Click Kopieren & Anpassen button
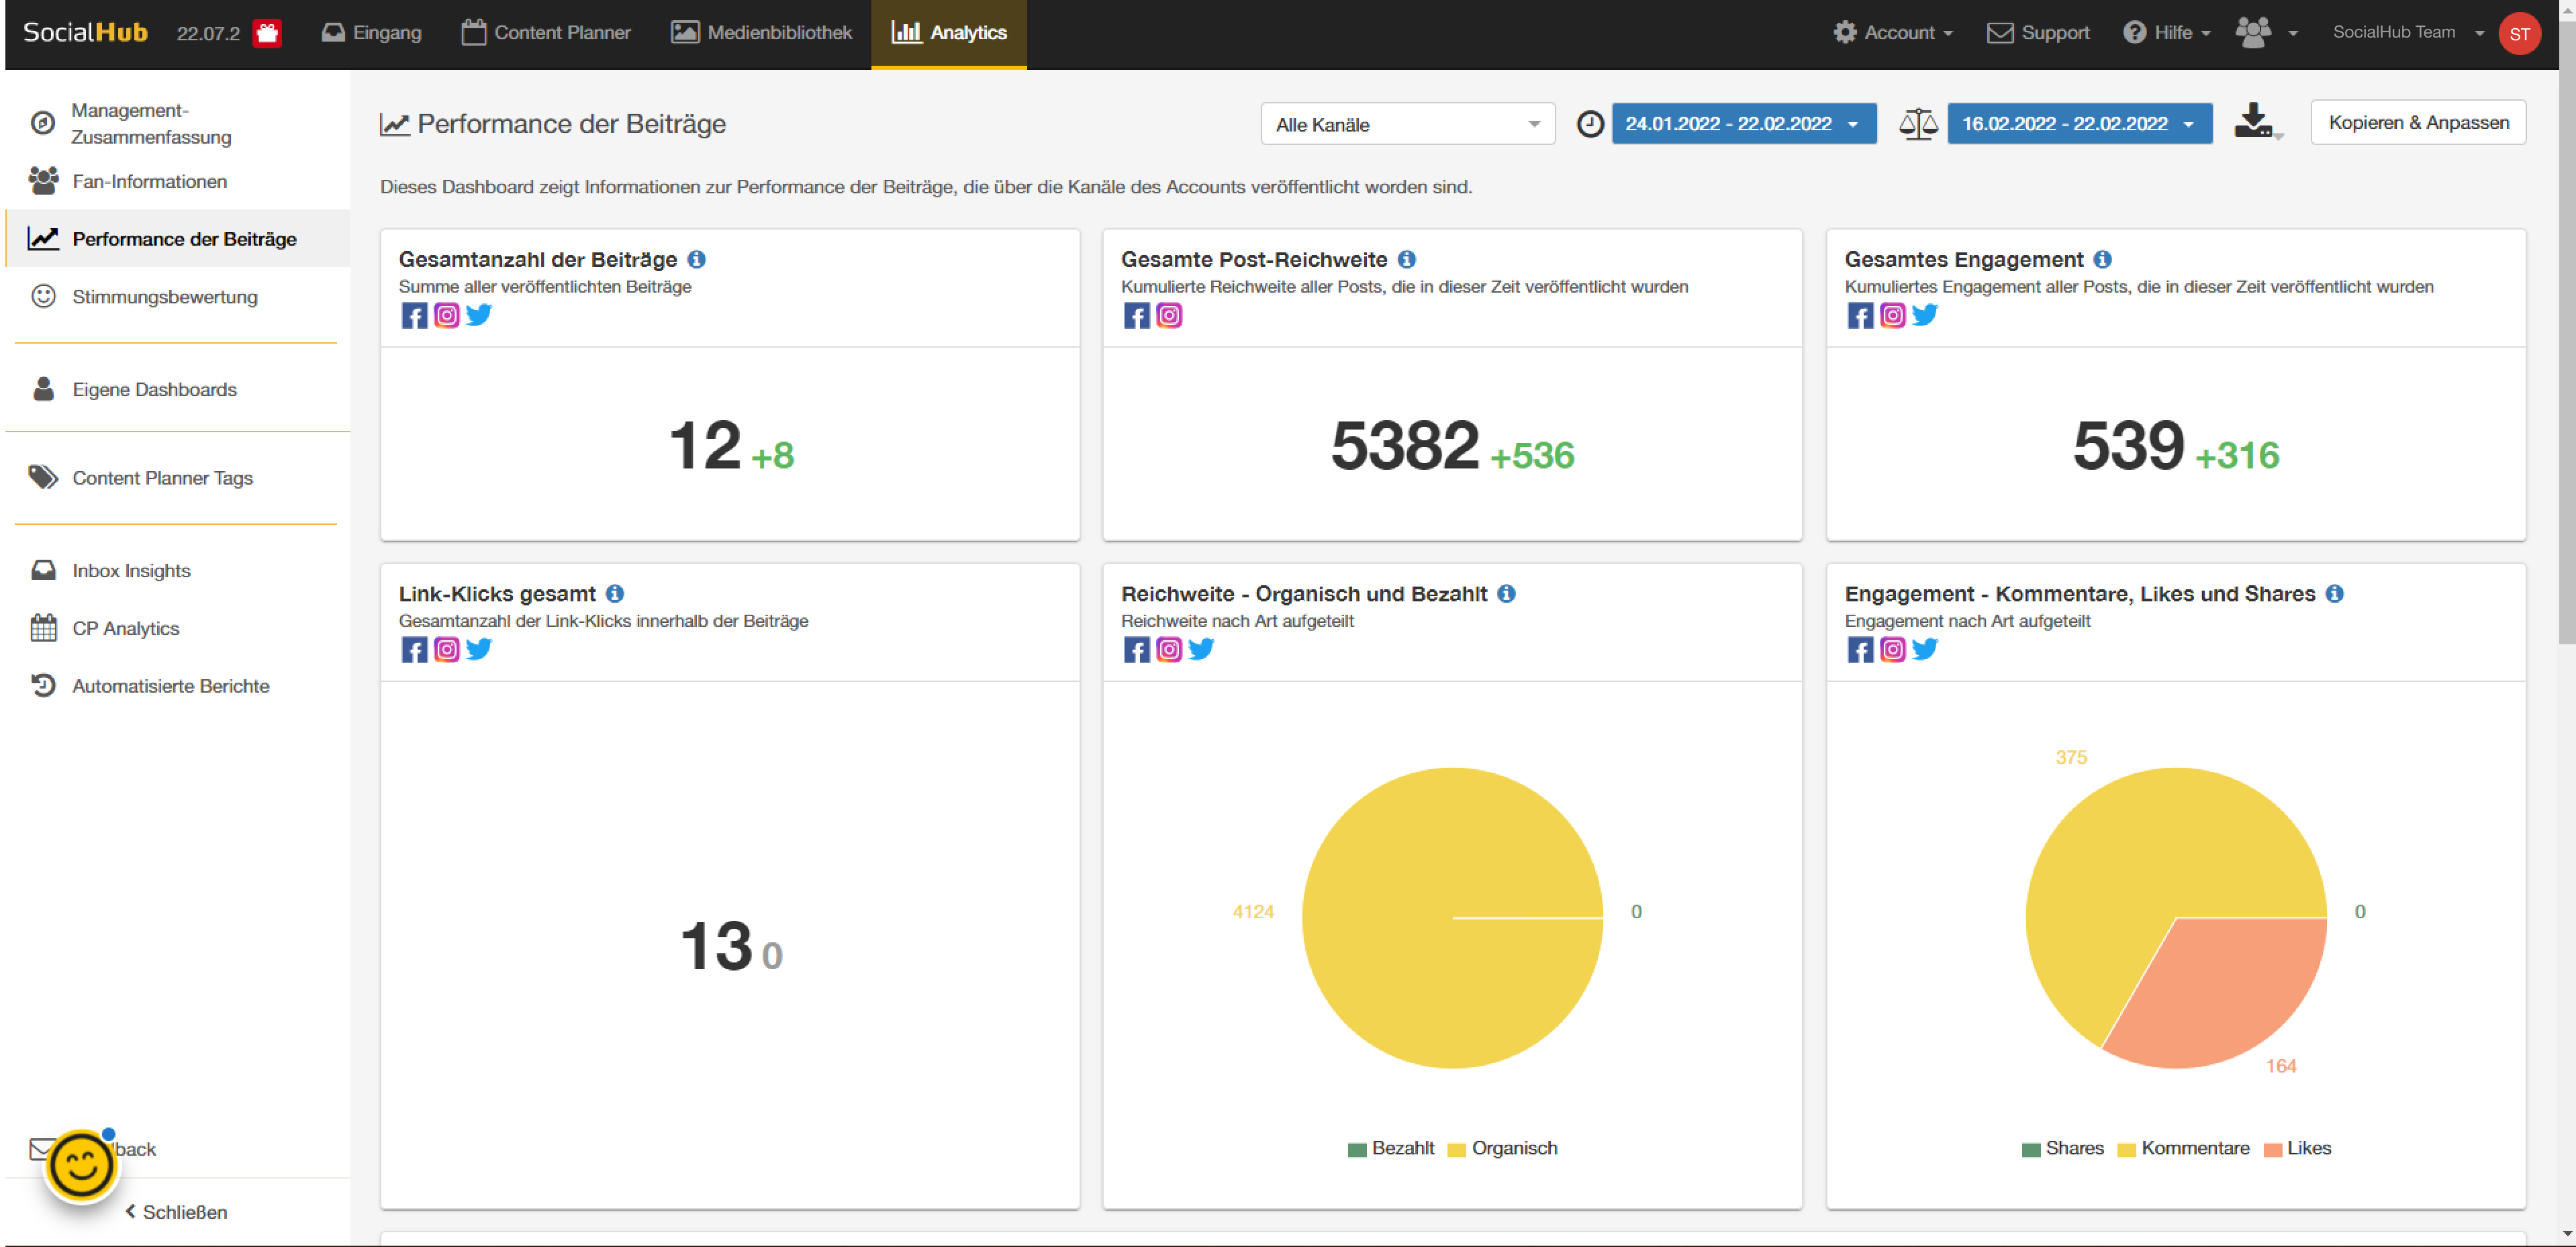This screenshot has height=1247, width=2576. coord(2417,122)
